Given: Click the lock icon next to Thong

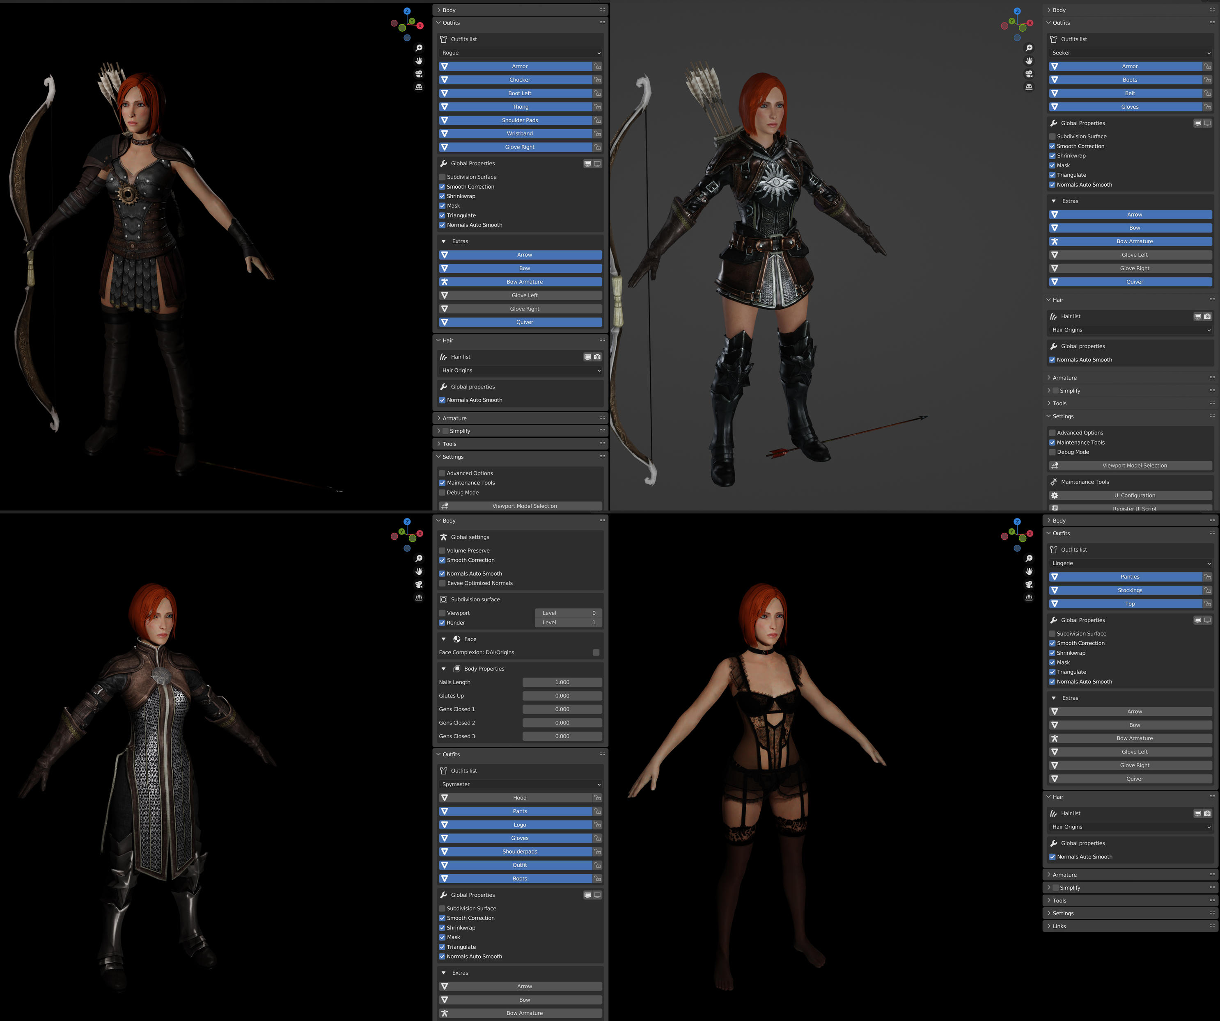Looking at the screenshot, I should tap(597, 107).
